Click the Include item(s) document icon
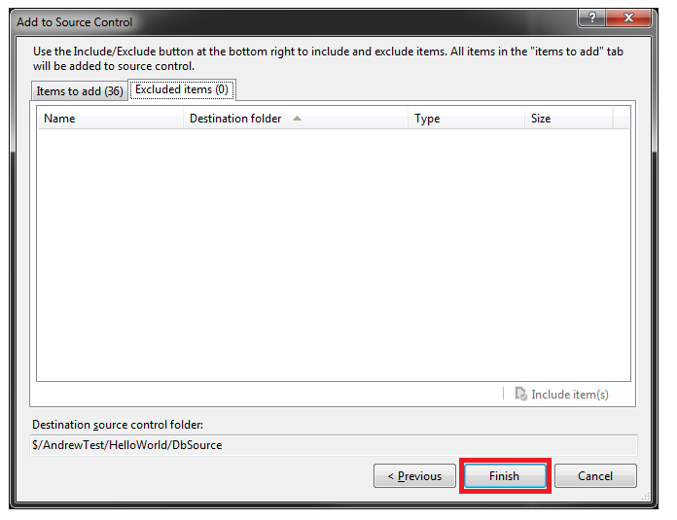The image size is (677, 520). click(x=520, y=394)
